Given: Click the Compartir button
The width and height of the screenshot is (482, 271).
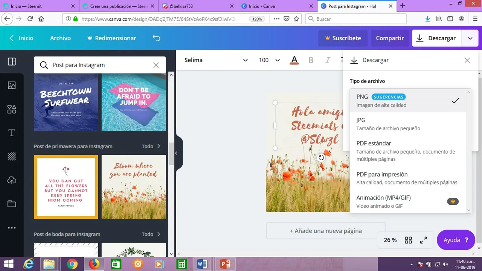Looking at the screenshot, I should pyautogui.click(x=390, y=38).
